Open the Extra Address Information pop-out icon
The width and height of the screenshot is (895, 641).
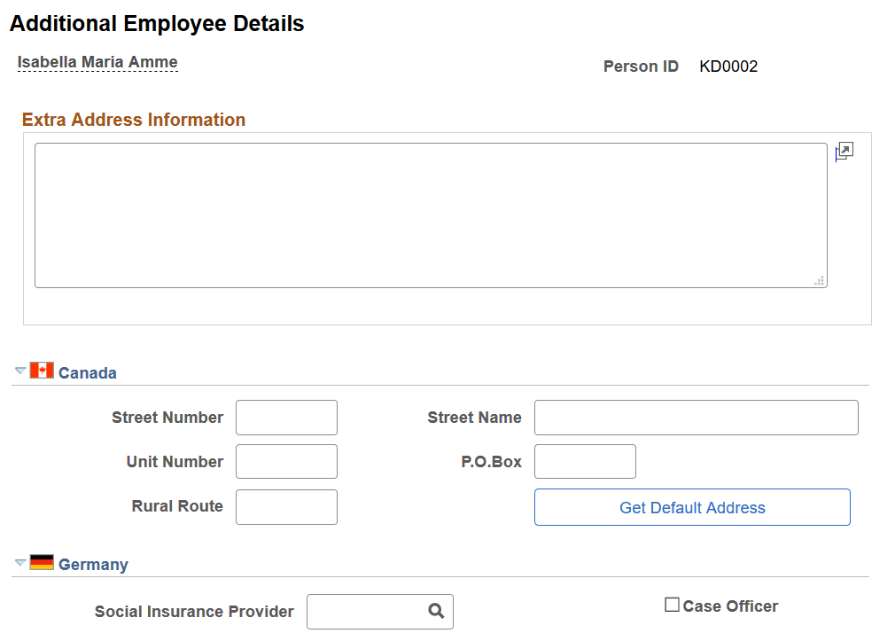(x=844, y=151)
